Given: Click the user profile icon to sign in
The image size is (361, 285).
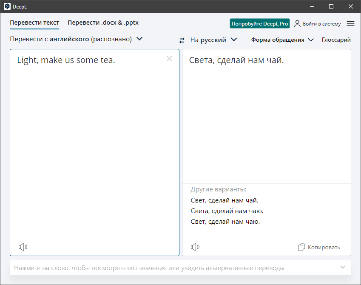Looking at the screenshot, I should (x=297, y=24).
